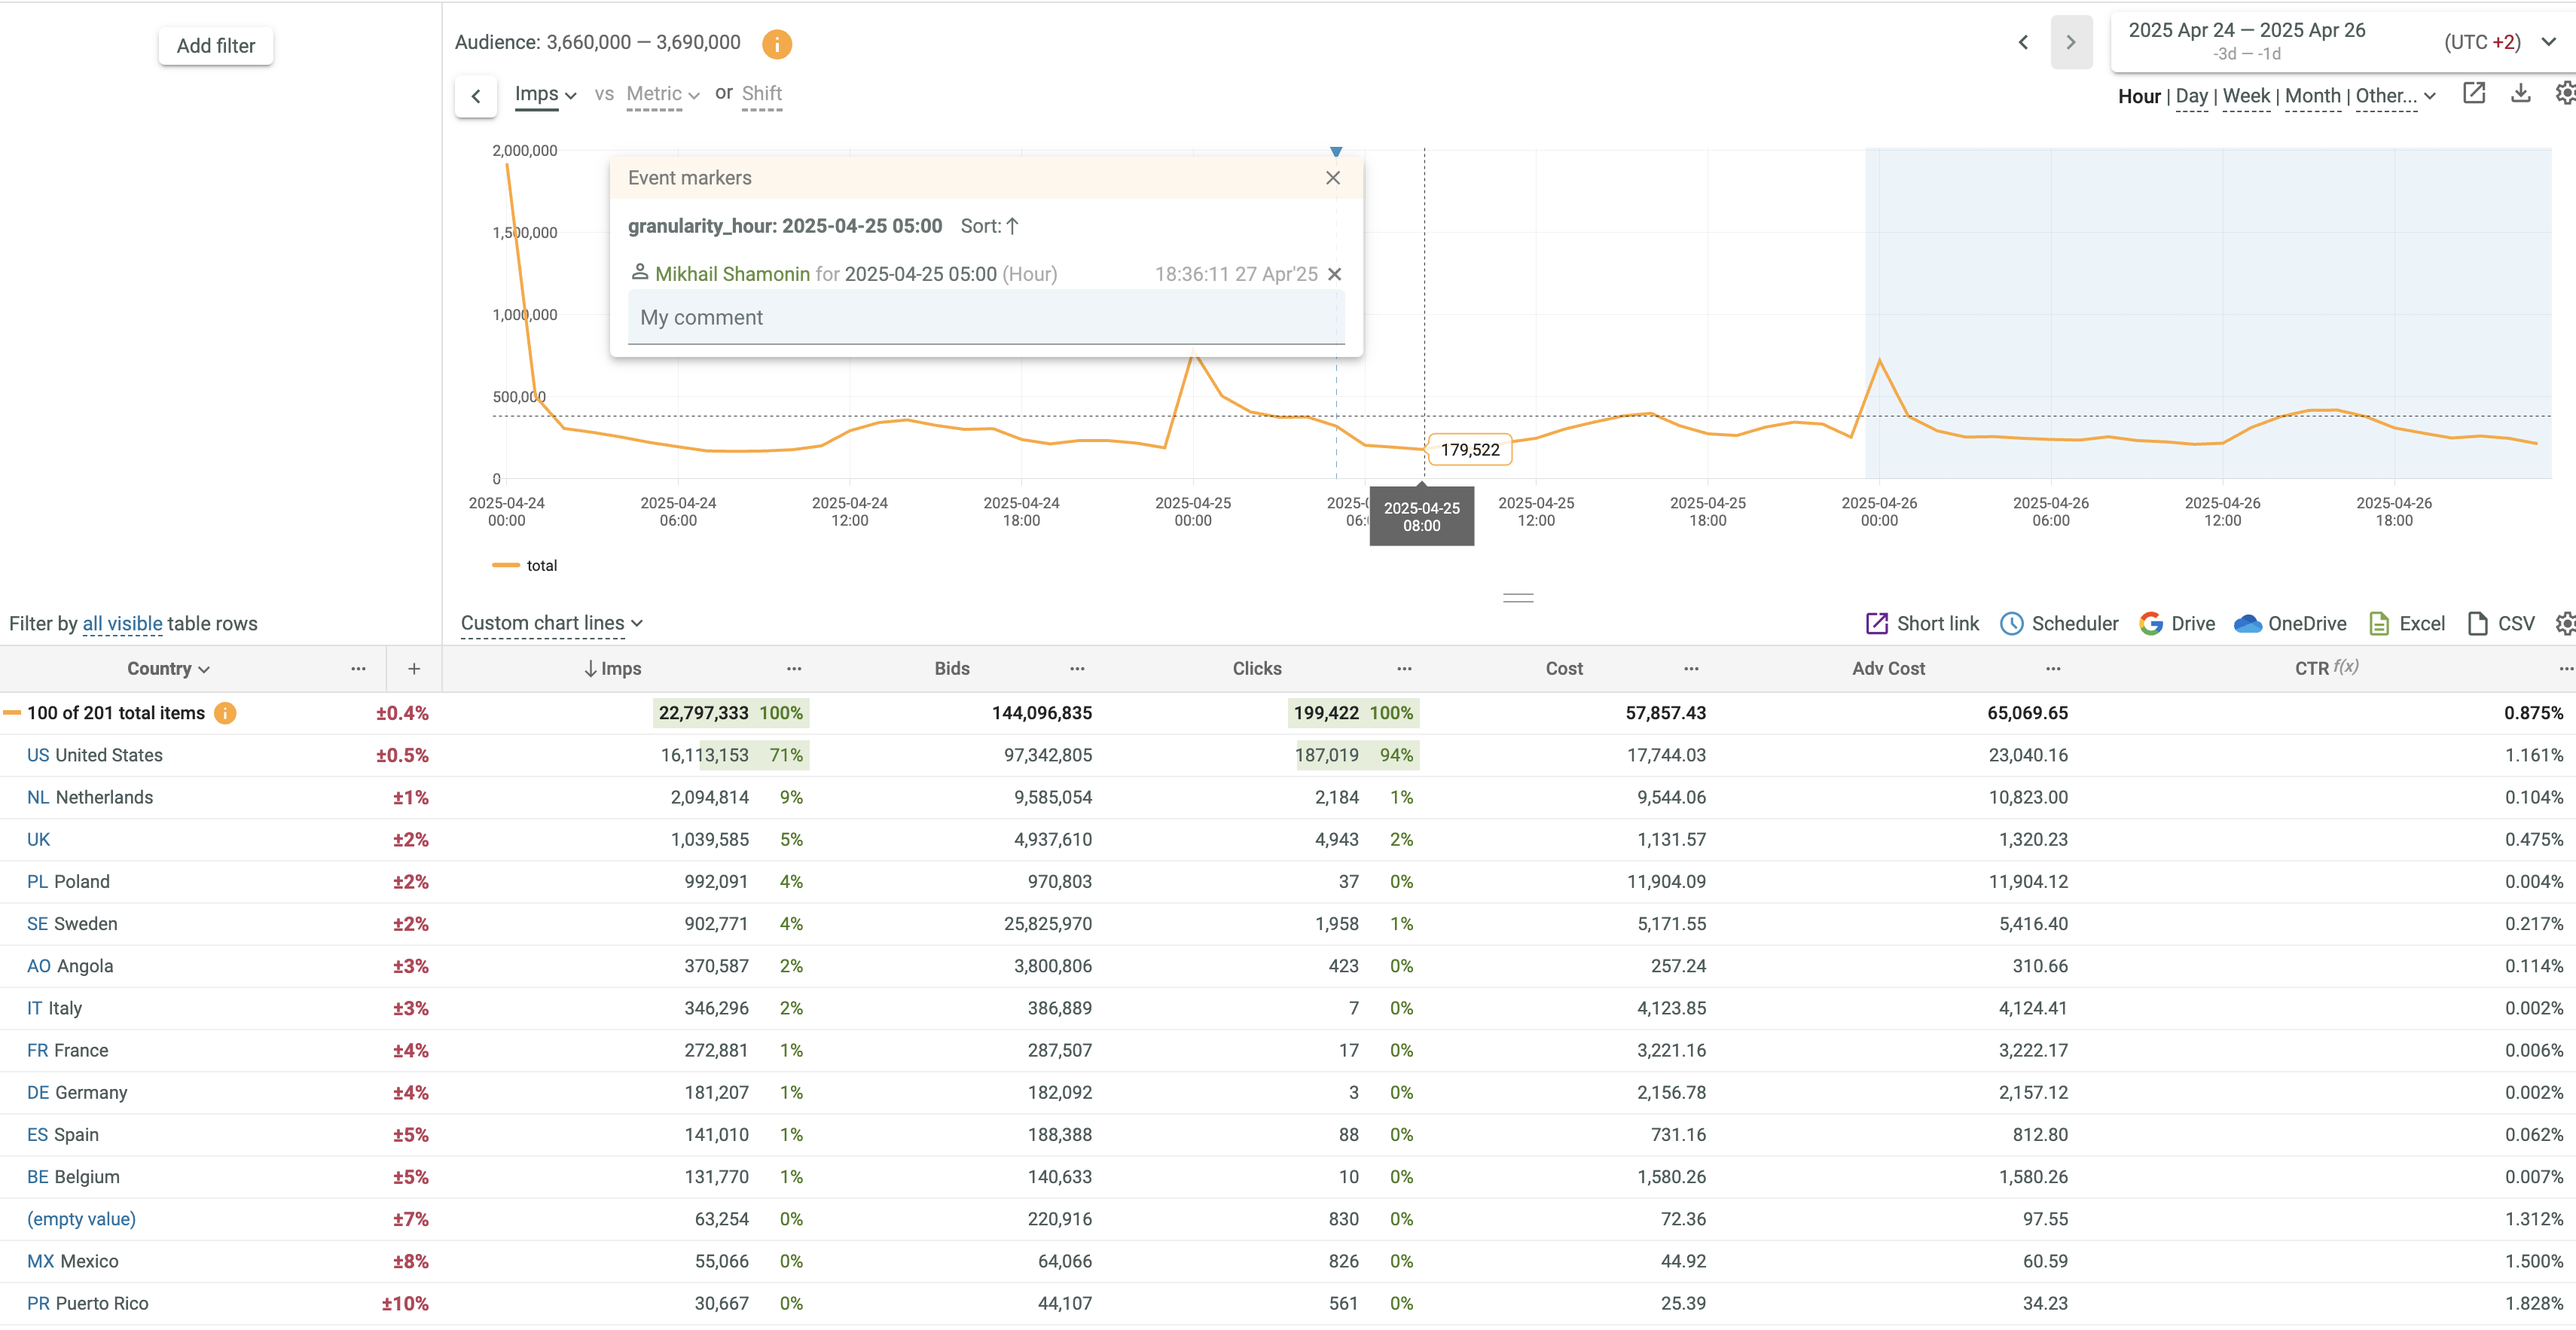The width and height of the screenshot is (2576, 1330).
Task: Switch granularity to Week
Action: click(2245, 96)
